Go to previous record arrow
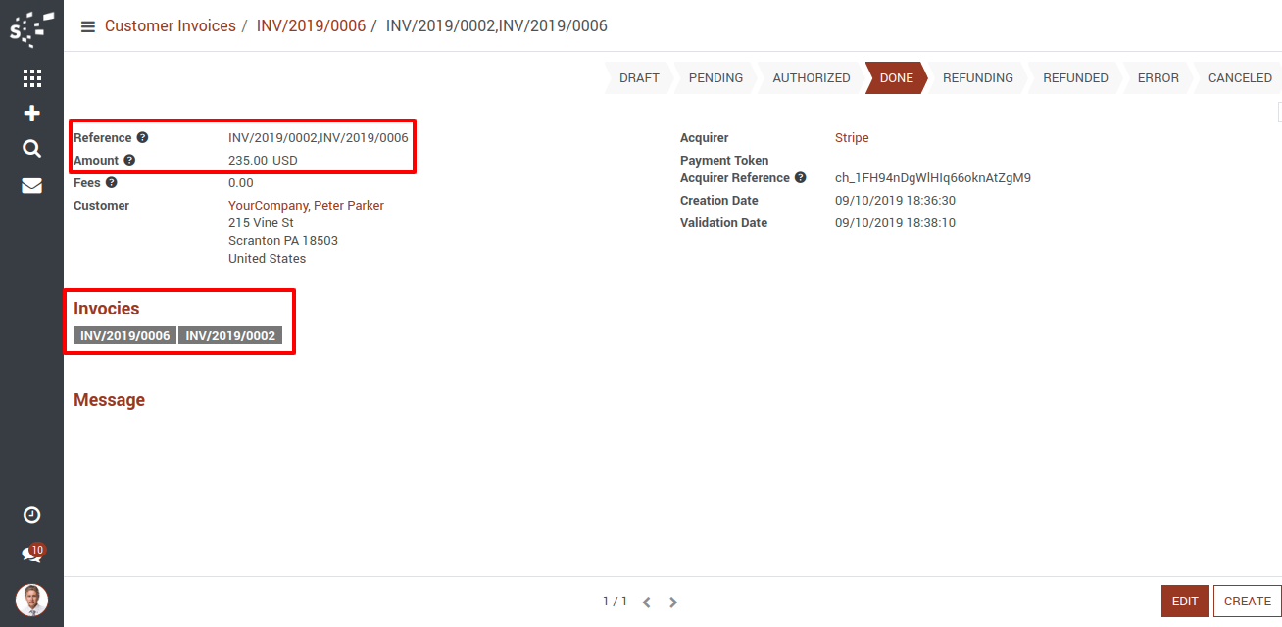Image resolution: width=1282 pixels, height=627 pixels. pos(647,603)
